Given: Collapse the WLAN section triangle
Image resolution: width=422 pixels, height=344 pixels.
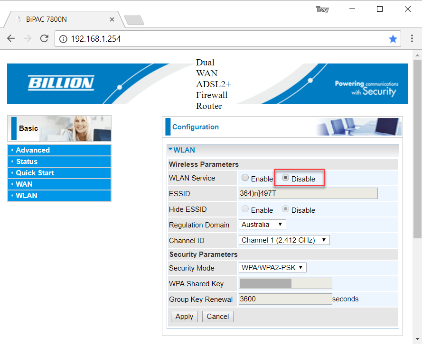Looking at the screenshot, I should pyautogui.click(x=170, y=149).
